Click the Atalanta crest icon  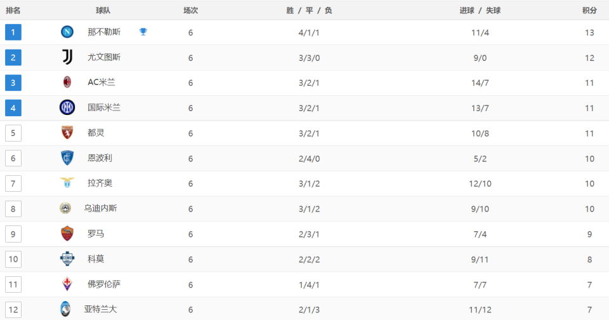click(65, 309)
